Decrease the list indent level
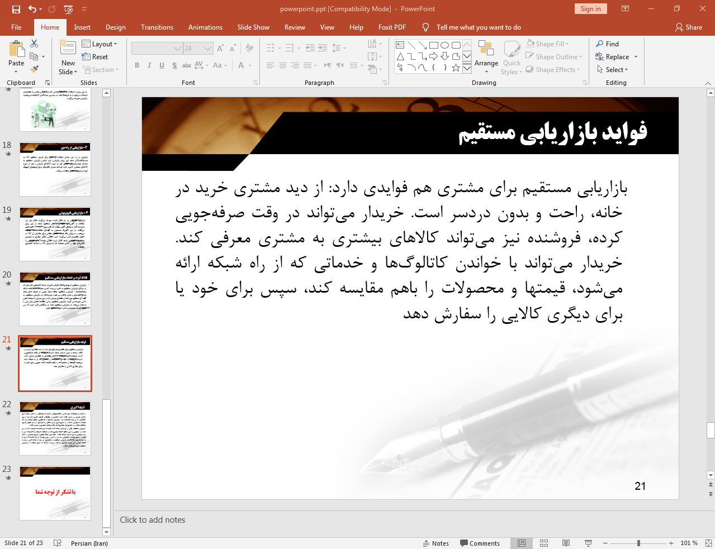 tap(310, 48)
